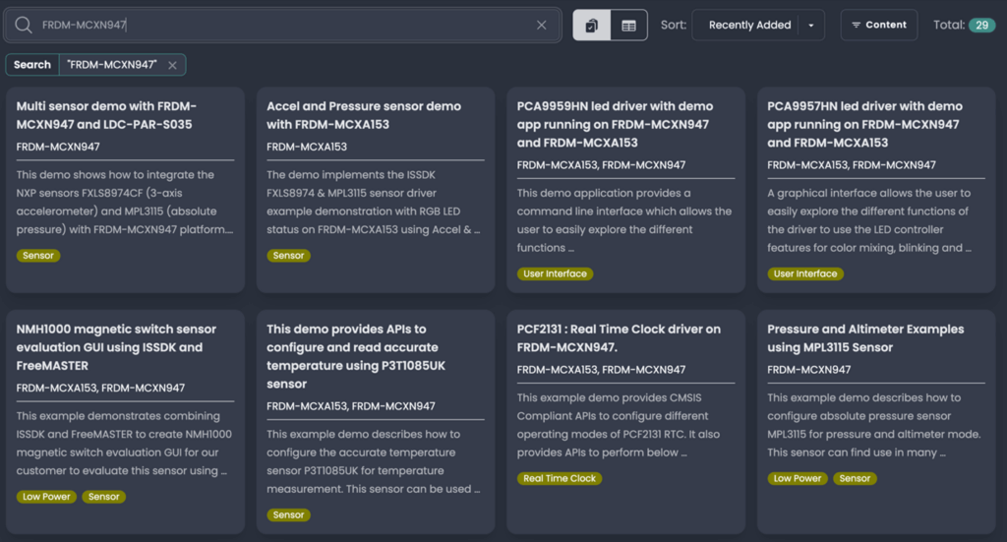This screenshot has height=542, width=1007.
Task: Open Accel and Pressure sensor demo card
Action: click(363, 115)
